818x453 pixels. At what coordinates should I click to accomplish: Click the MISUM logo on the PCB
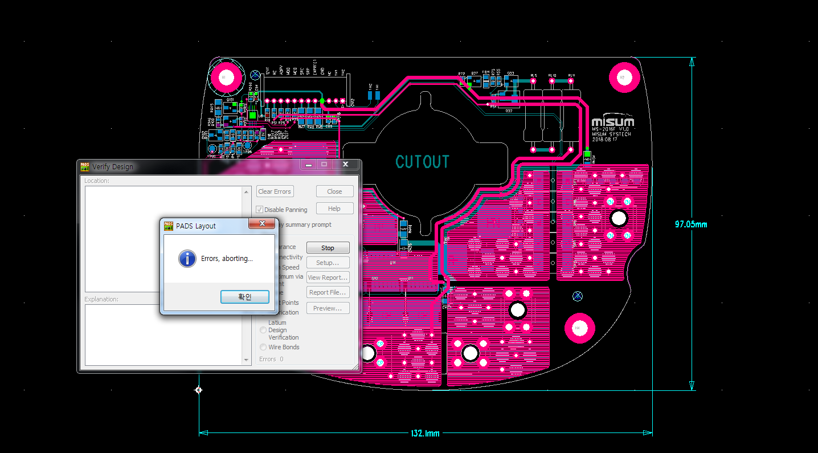coord(612,122)
